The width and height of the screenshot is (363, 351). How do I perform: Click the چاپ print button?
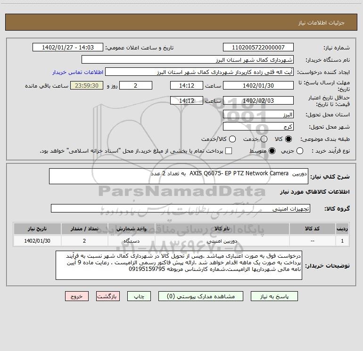point(139,296)
